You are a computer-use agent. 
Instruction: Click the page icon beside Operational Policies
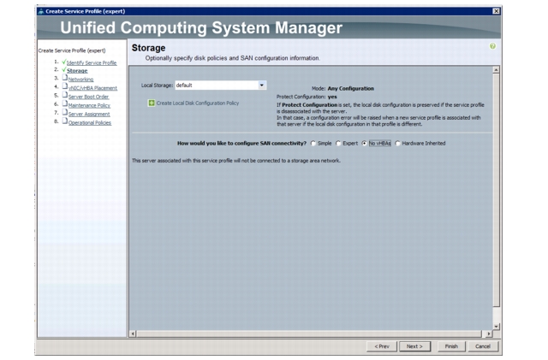(x=65, y=121)
